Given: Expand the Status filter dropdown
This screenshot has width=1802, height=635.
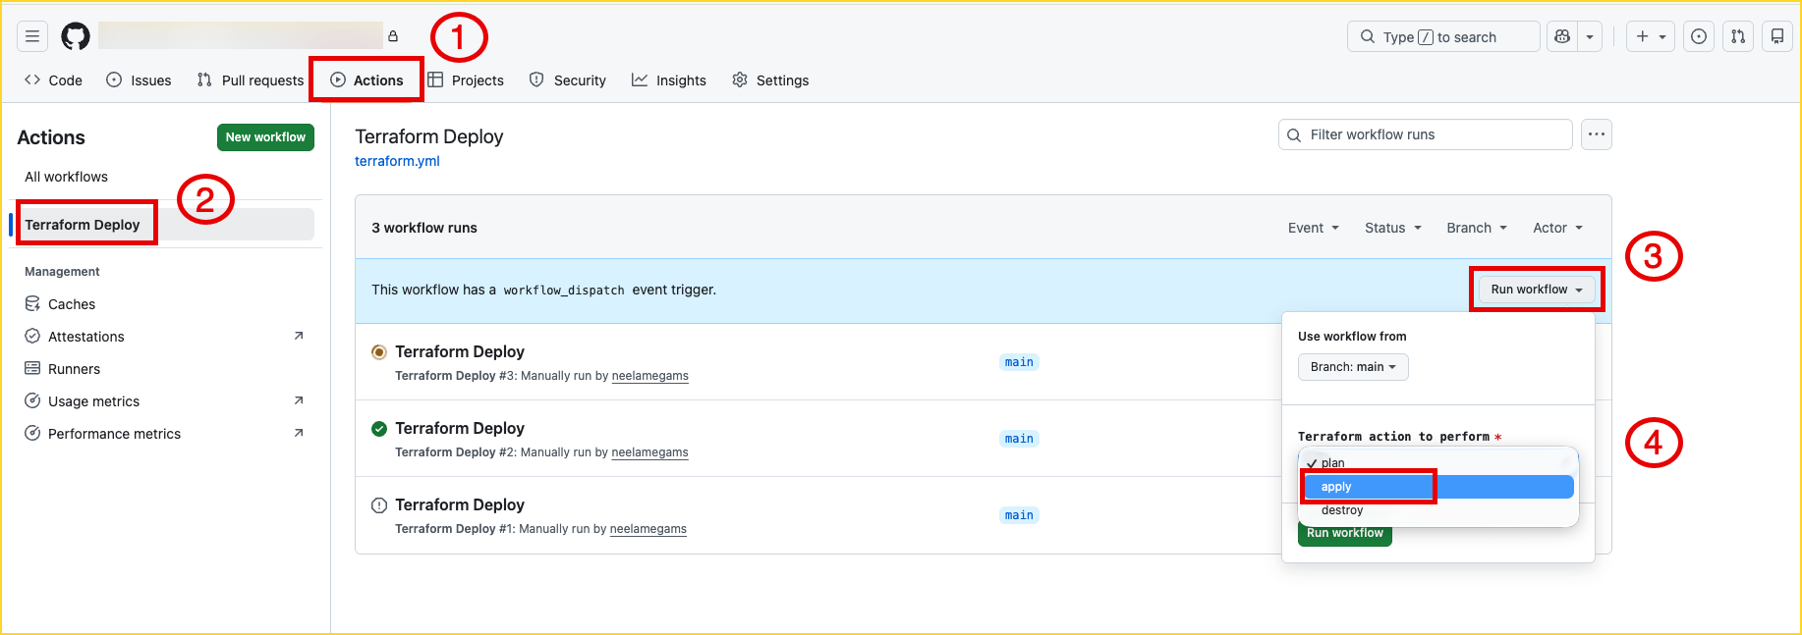Looking at the screenshot, I should 1393,228.
